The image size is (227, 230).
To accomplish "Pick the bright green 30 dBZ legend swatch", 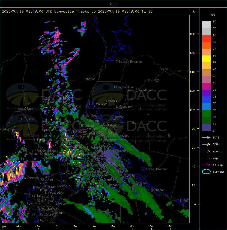I will pyautogui.click(x=206, y=114).
